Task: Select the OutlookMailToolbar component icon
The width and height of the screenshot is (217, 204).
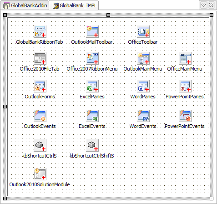Action: coord(92,31)
